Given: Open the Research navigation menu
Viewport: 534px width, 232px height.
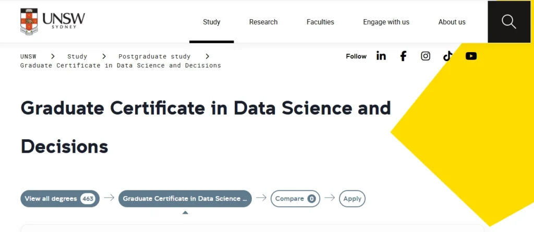Looking at the screenshot, I should 263,22.
